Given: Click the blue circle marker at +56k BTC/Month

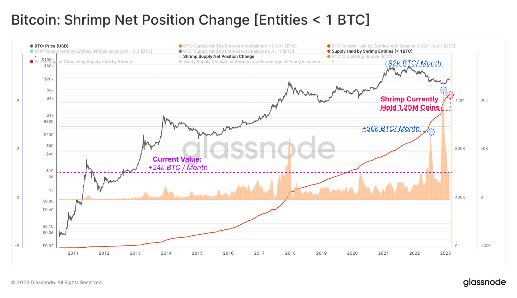Looking at the screenshot, I should [x=431, y=132].
